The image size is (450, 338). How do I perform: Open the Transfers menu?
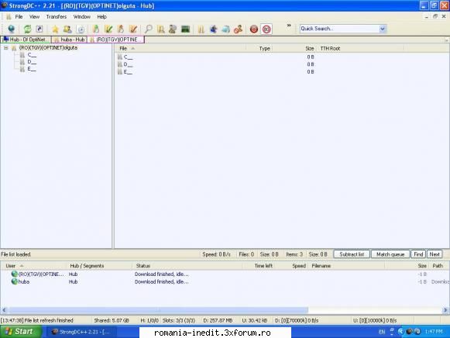(57, 16)
